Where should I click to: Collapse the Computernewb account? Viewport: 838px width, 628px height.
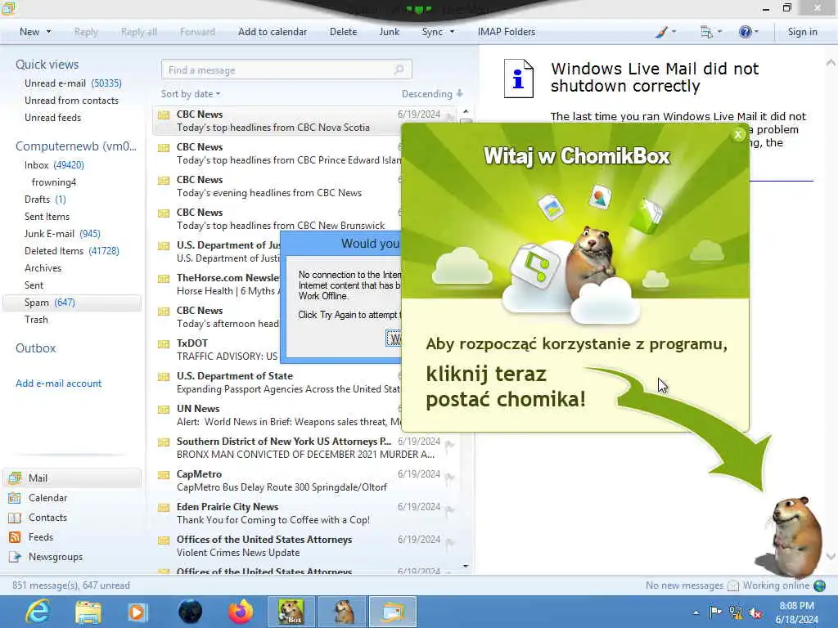(76, 146)
